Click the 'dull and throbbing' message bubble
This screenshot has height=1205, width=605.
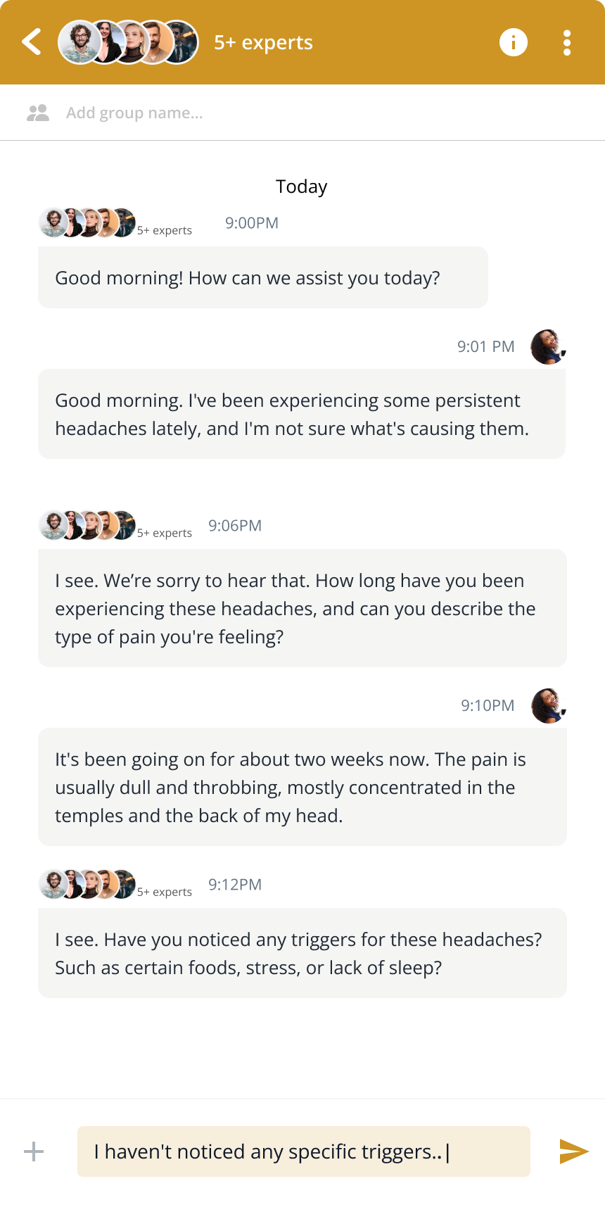pos(302,787)
